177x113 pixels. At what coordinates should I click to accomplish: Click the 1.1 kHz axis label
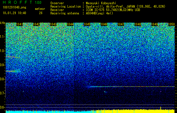click(x=3, y=37)
